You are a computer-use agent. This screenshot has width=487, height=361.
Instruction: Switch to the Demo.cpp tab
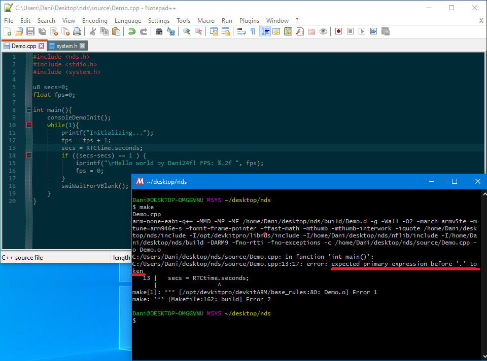[x=24, y=46]
